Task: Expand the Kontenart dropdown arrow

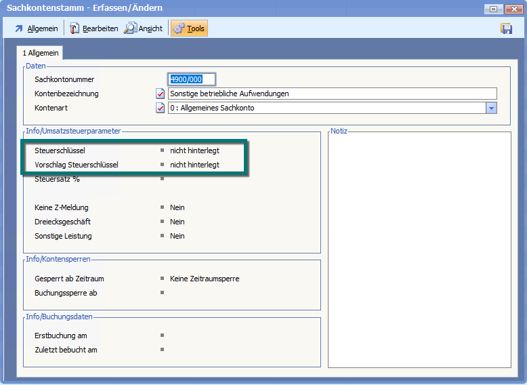Action: [x=491, y=108]
